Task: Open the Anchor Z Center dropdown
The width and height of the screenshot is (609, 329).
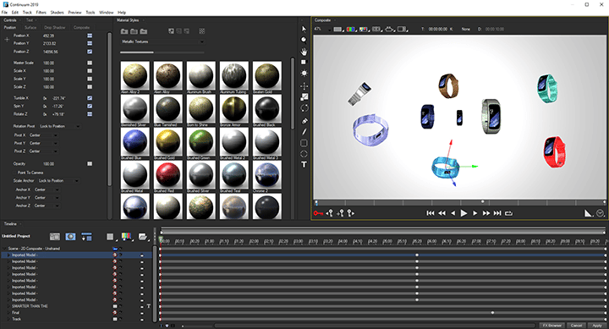Action: coord(47,206)
